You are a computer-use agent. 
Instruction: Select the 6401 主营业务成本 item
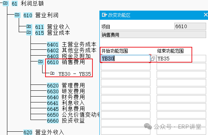click(72, 45)
